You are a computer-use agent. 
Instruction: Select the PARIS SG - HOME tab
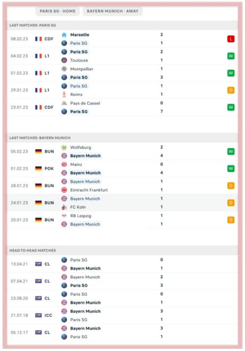click(58, 11)
